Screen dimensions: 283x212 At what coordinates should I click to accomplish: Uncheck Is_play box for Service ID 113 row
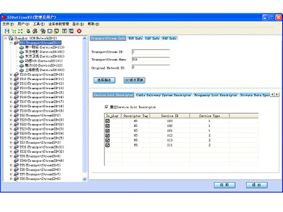coord(107,140)
